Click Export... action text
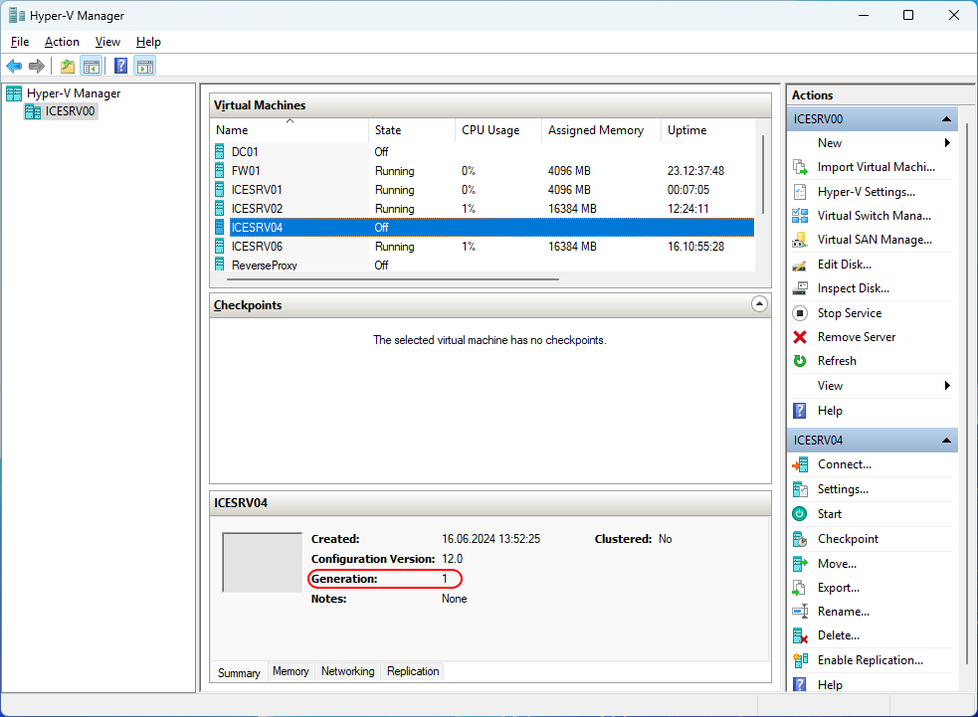The image size is (978, 717). [x=839, y=588]
